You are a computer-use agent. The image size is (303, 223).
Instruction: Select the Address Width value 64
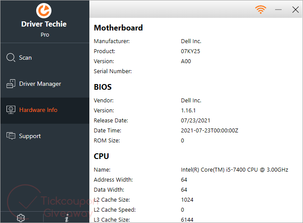[184, 180]
